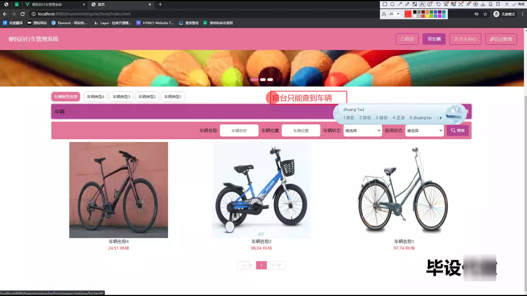Filter by 车辆类型2 category
Screen dimensions: 527x296
coord(147,96)
